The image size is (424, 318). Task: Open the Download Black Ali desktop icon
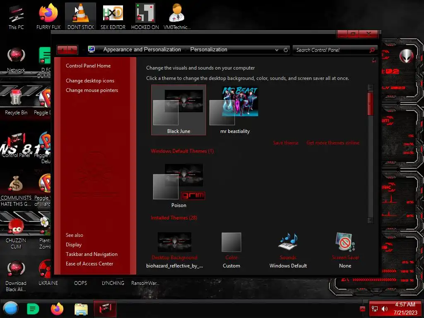pyautogui.click(x=16, y=276)
